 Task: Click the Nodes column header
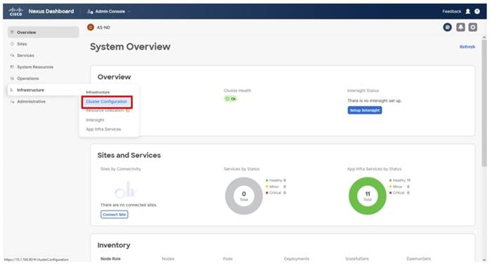(x=168, y=259)
